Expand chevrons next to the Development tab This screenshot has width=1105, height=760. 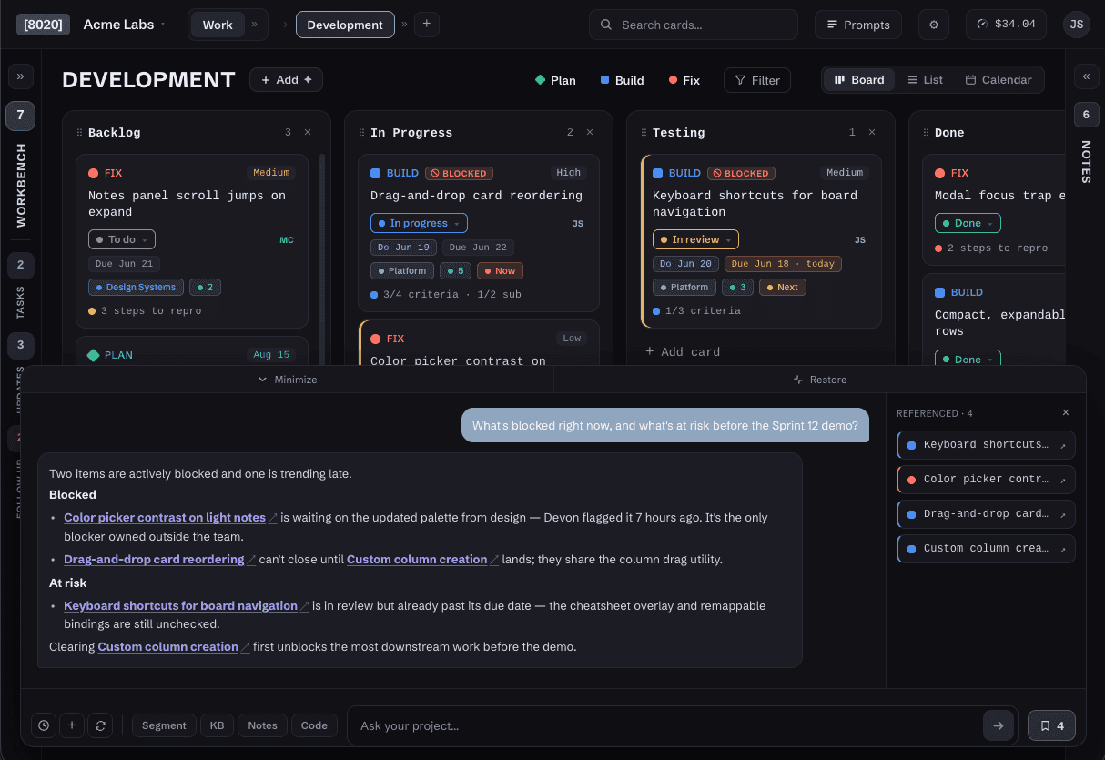click(x=404, y=25)
